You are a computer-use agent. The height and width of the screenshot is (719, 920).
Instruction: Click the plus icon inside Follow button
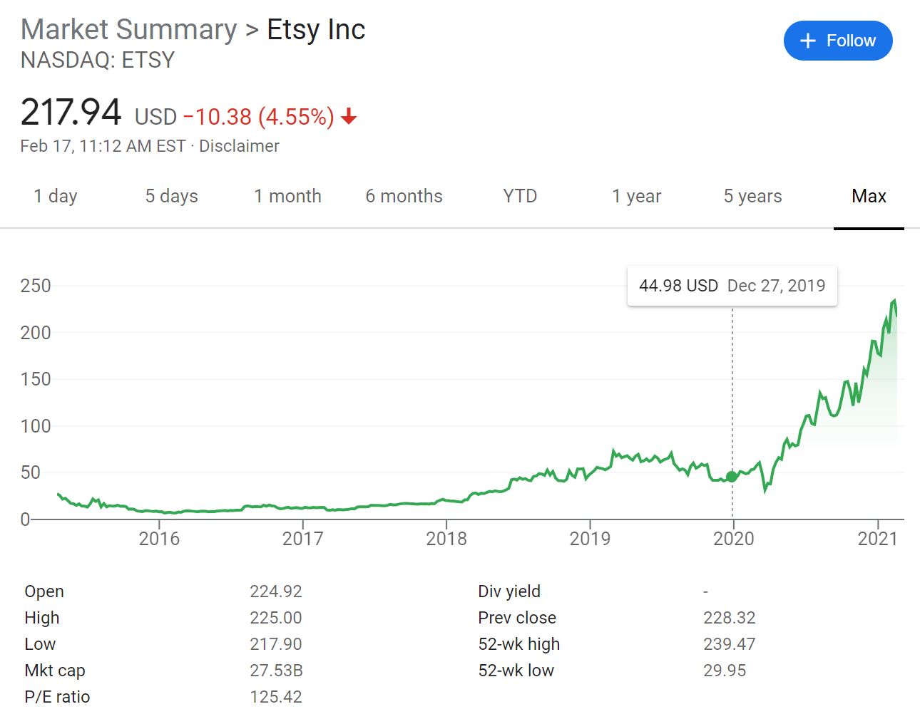click(x=808, y=41)
